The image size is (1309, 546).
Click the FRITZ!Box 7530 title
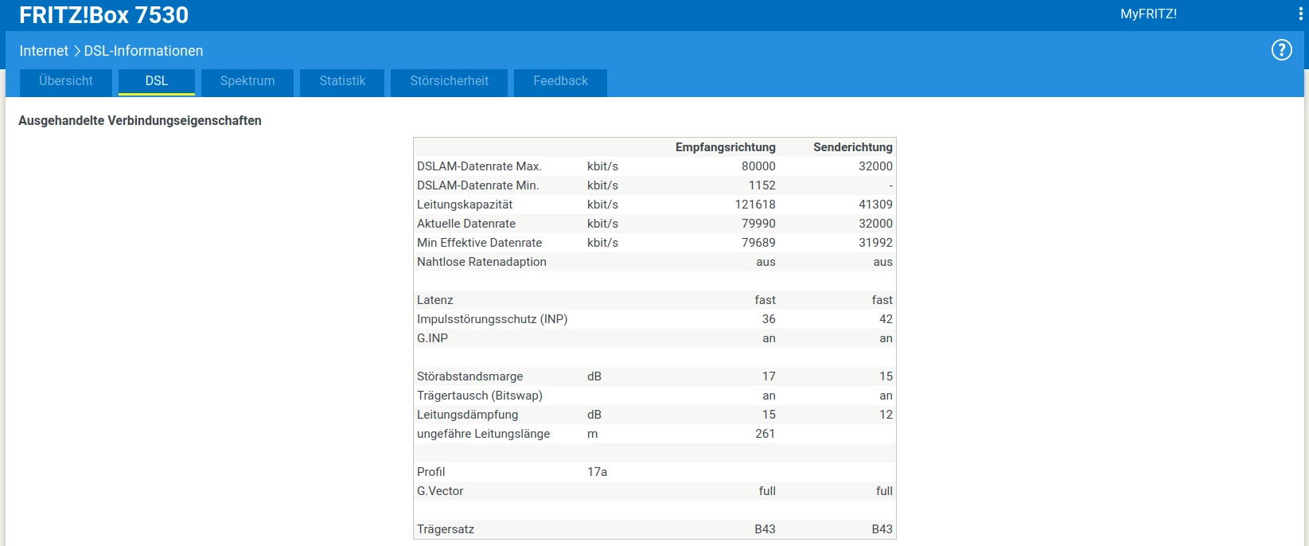pos(104,15)
